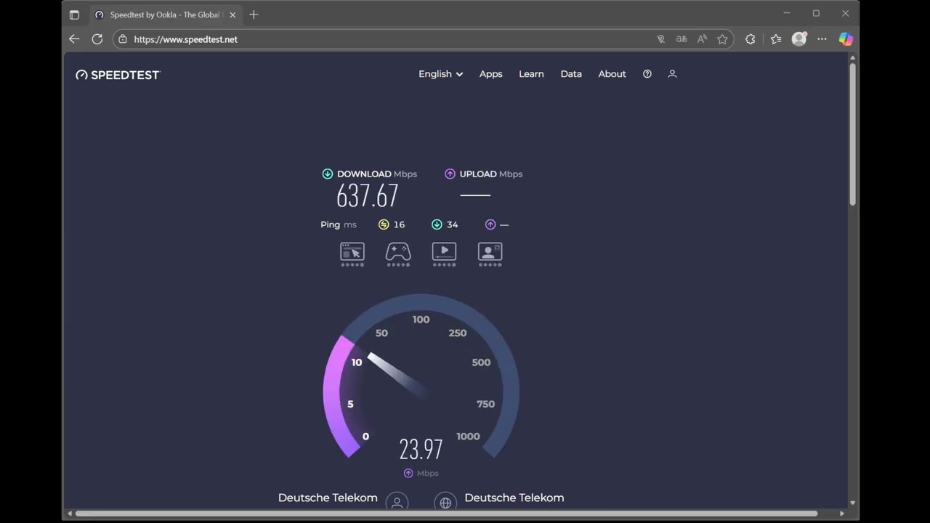
Task: Click the upload latency icon
Action: click(490, 224)
